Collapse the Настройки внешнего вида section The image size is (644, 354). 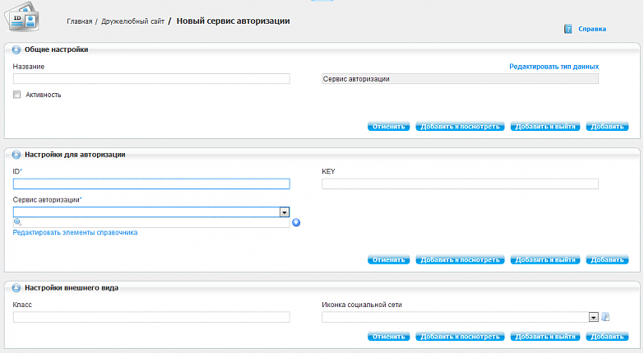(x=16, y=288)
